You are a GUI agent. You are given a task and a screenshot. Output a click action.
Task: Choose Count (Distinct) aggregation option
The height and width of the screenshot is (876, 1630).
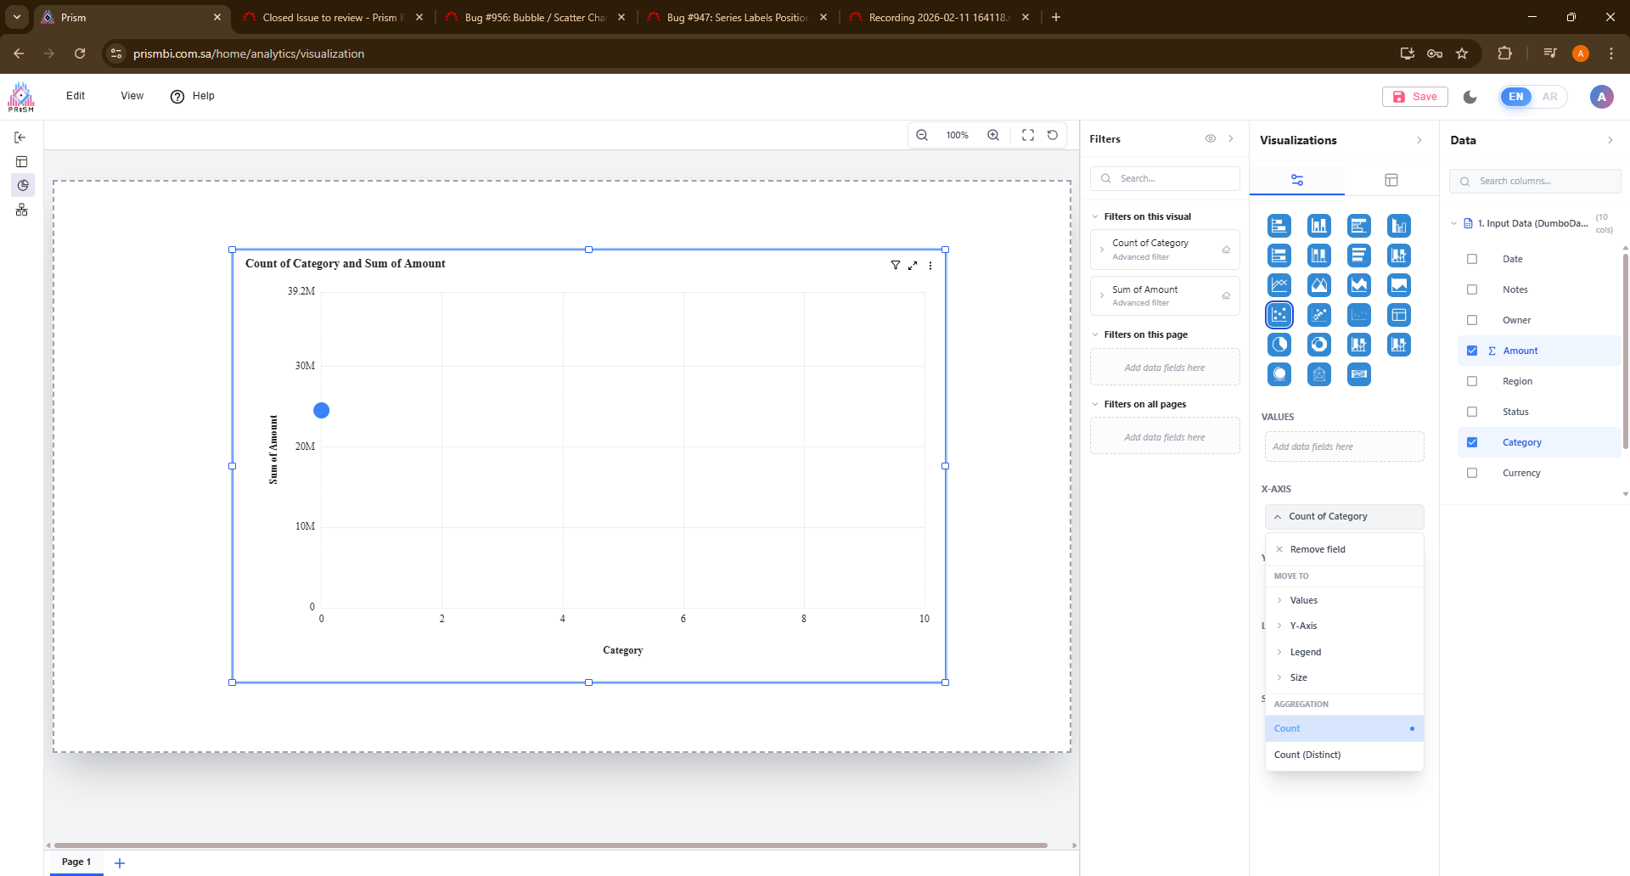click(1307, 755)
